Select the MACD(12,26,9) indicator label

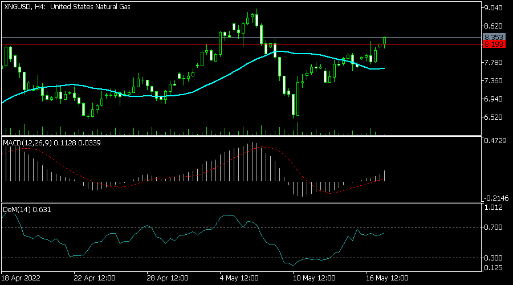[x=52, y=142]
